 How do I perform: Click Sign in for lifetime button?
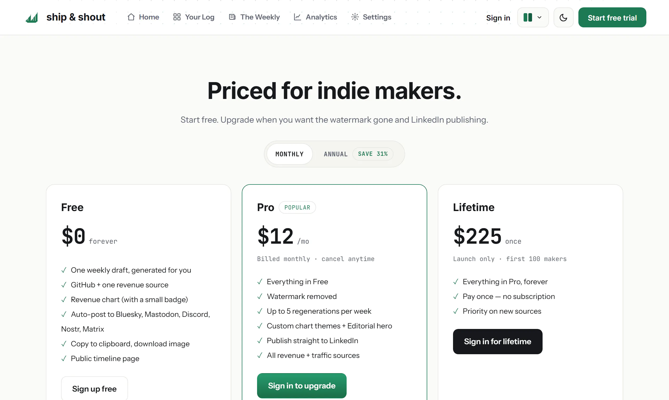click(x=498, y=342)
